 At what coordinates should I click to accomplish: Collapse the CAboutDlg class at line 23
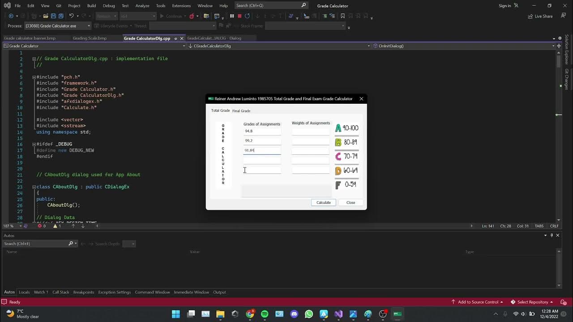tap(34, 187)
